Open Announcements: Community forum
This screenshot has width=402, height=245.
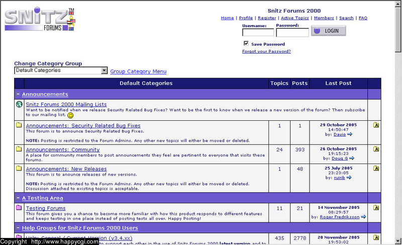pos(63,149)
